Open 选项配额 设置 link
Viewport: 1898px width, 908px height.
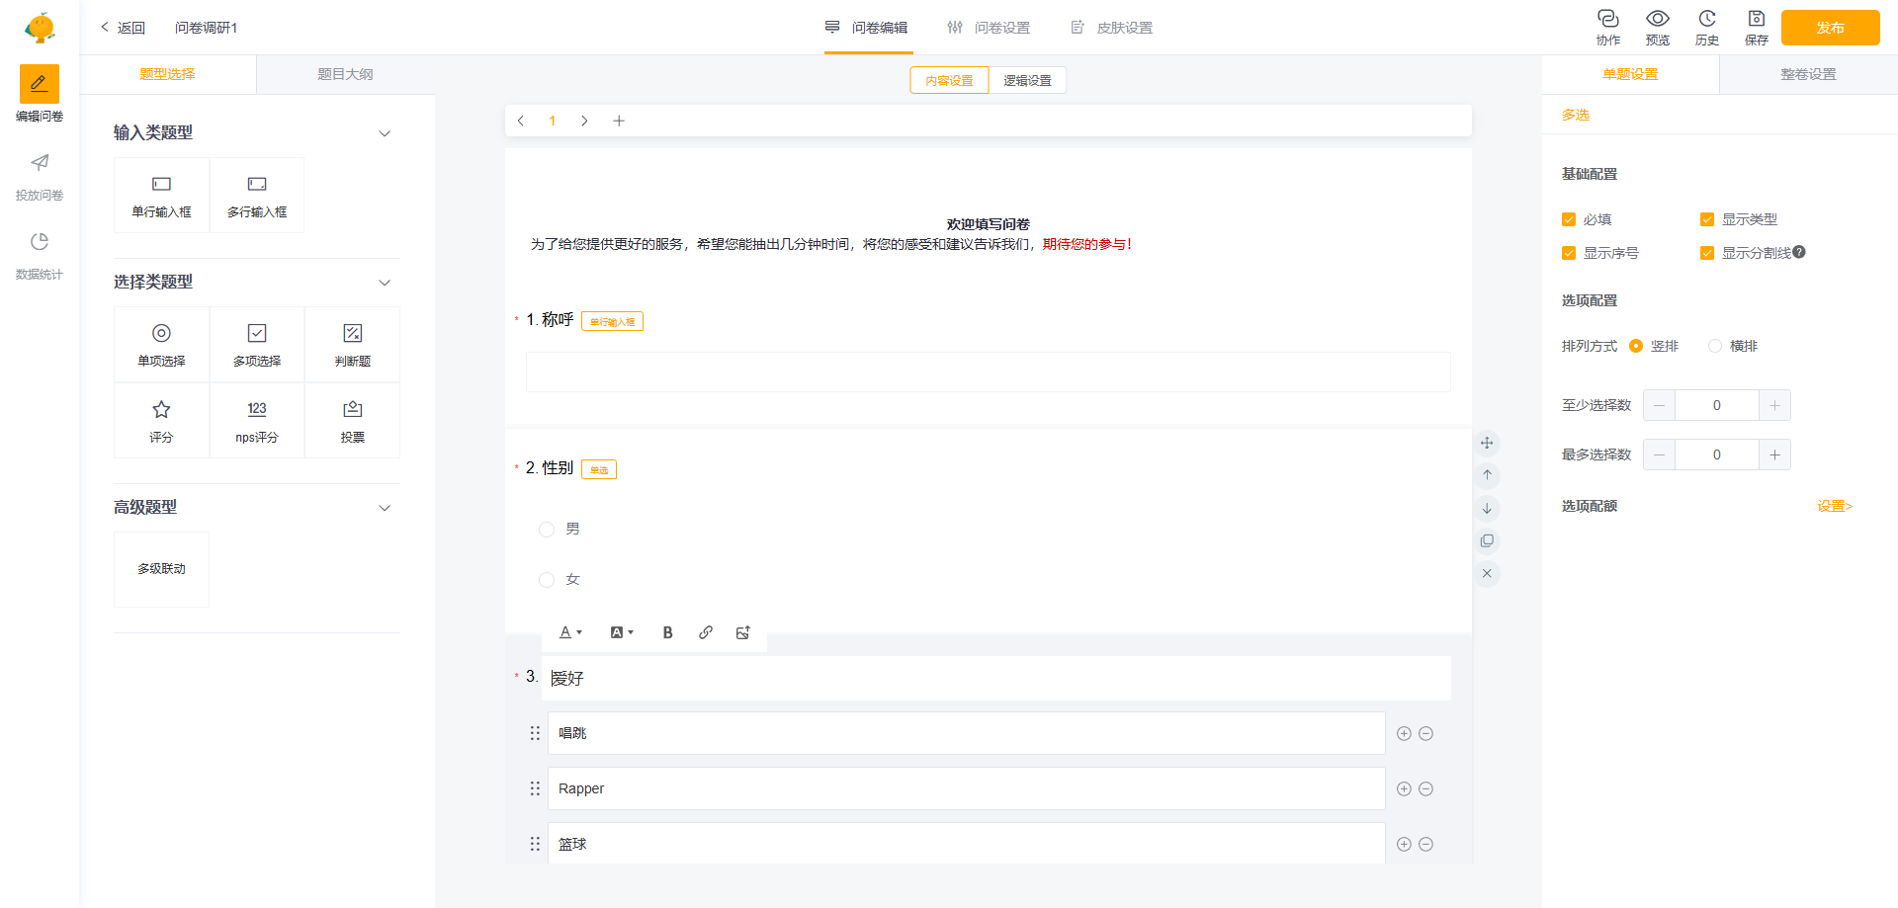click(x=1834, y=506)
